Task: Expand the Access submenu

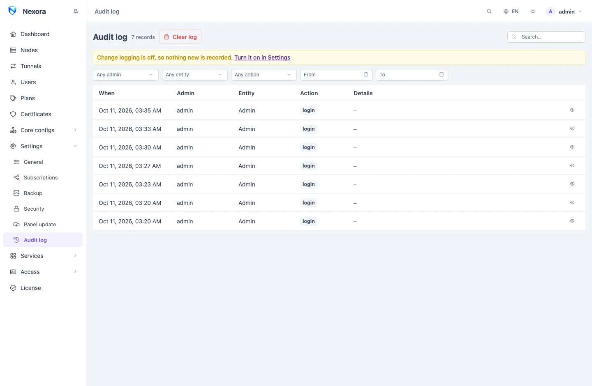Action: 43,272
